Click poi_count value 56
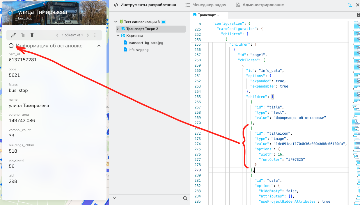 [x=12, y=166]
